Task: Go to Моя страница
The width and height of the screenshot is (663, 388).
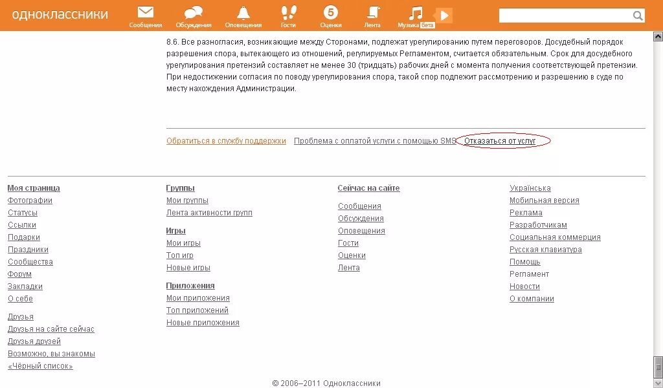Action: tap(34, 188)
